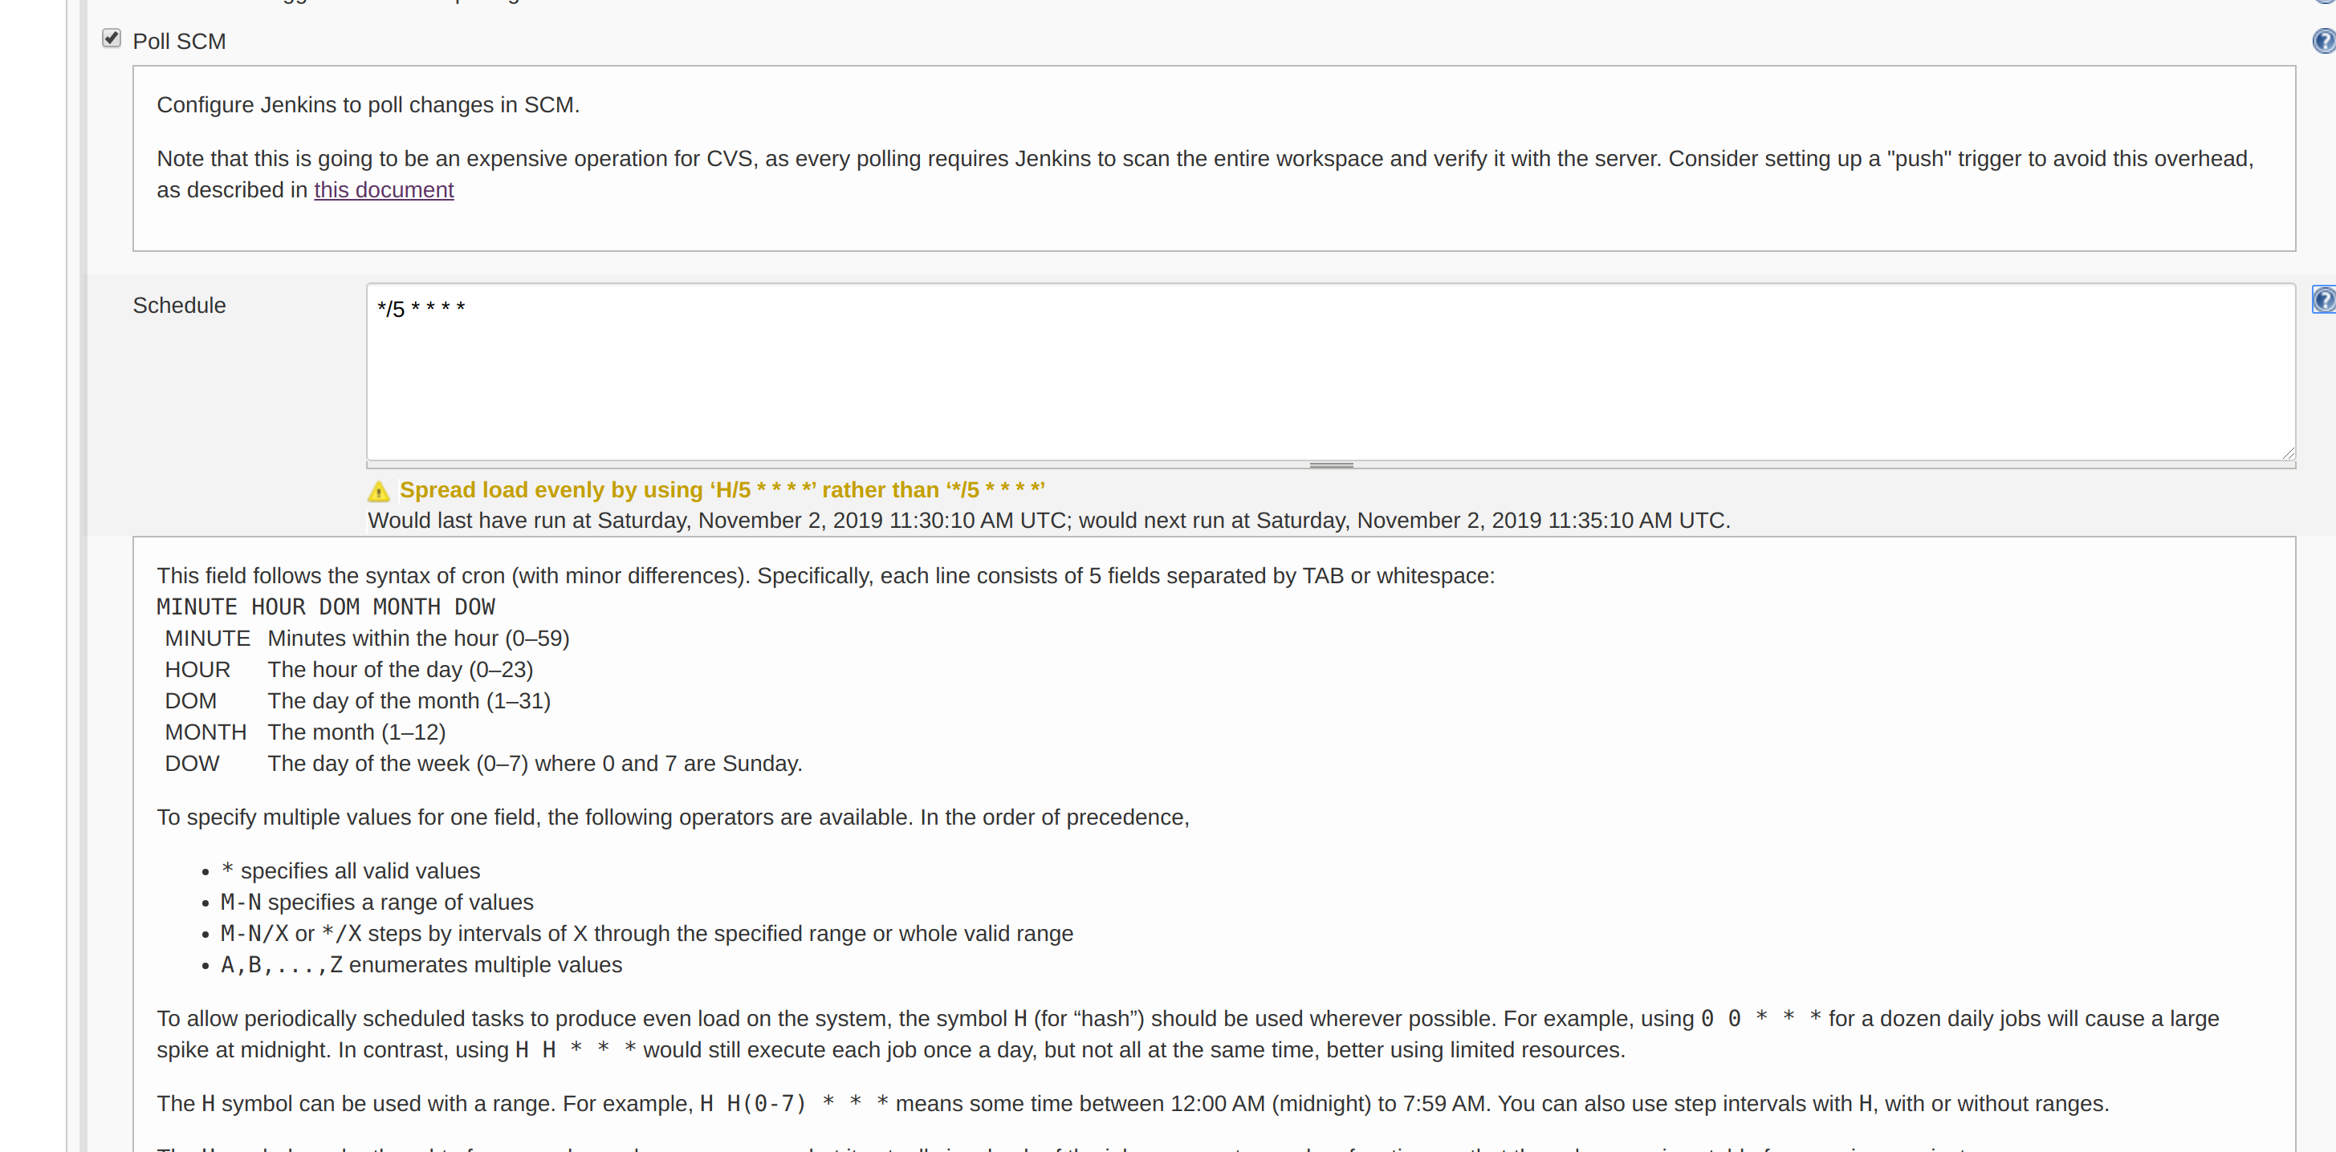Click the DOW day-of-week description row

(x=481, y=763)
